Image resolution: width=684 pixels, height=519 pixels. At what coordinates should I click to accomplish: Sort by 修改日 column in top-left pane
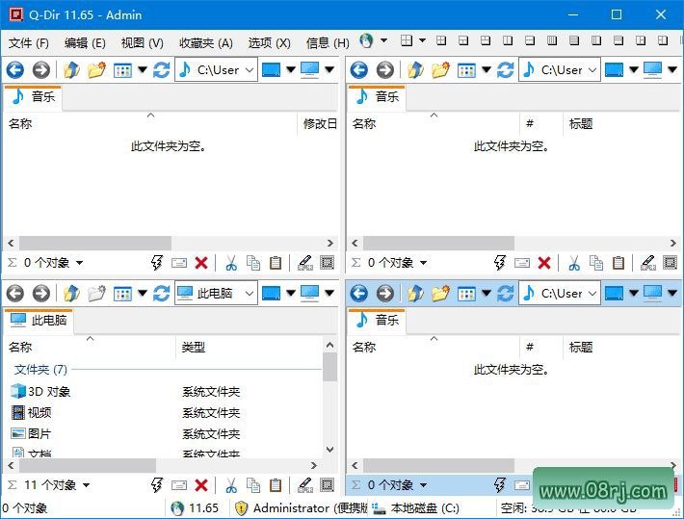(x=319, y=124)
